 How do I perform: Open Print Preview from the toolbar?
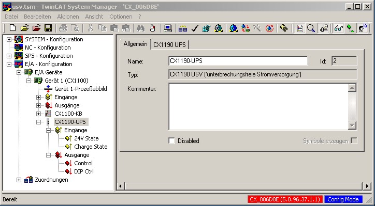click(x=75, y=28)
